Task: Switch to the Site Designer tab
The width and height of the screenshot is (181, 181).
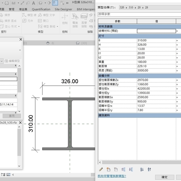Action: [x=63, y=9]
